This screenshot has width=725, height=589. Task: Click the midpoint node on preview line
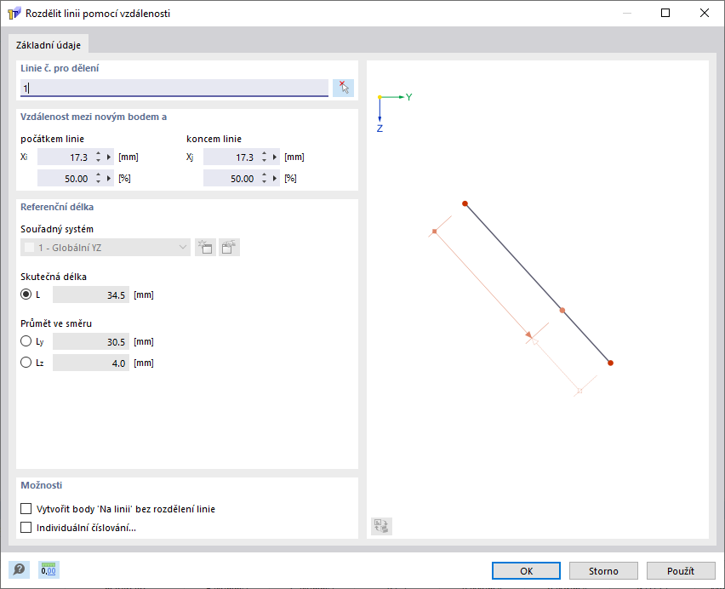[562, 310]
